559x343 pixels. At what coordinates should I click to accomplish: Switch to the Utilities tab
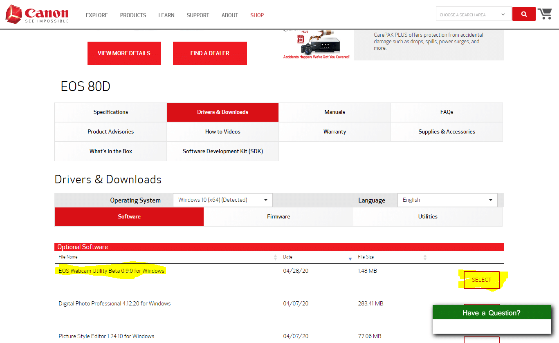[428, 217]
